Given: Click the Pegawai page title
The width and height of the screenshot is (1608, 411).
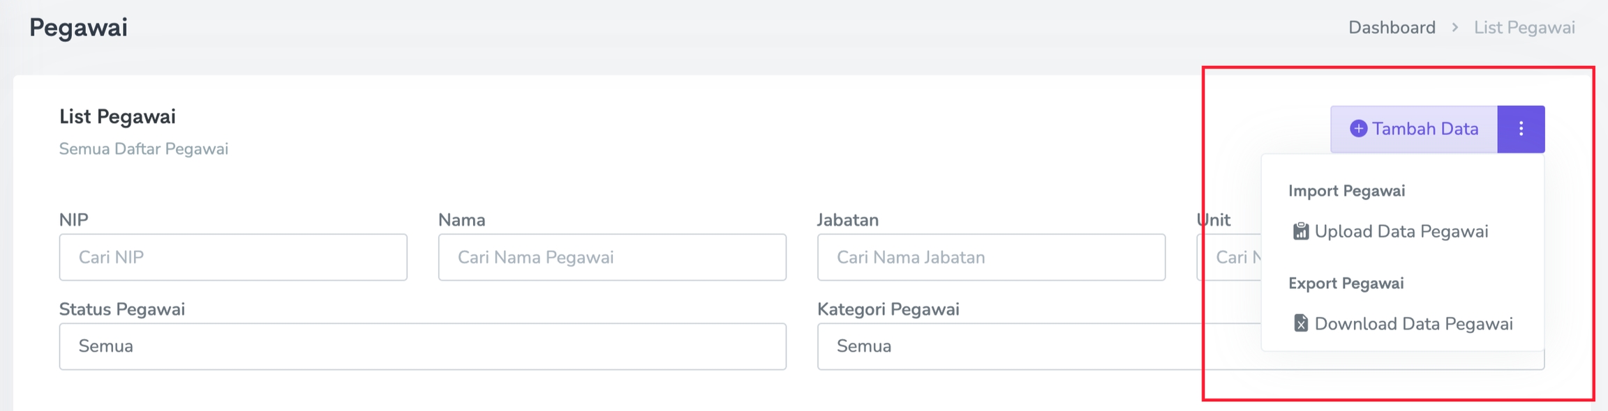Looking at the screenshot, I should coord(78,28).
